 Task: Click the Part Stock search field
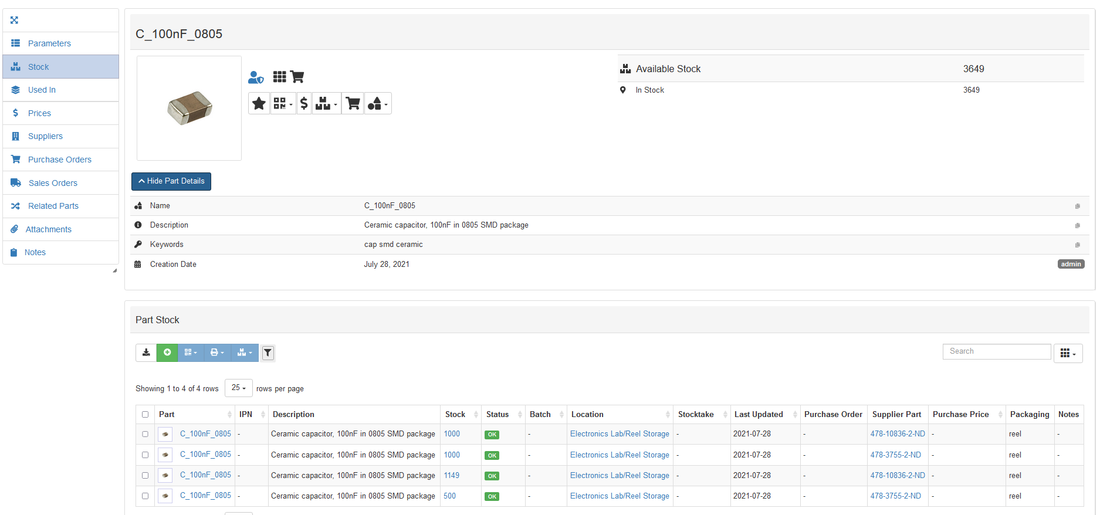click(996, 351)
